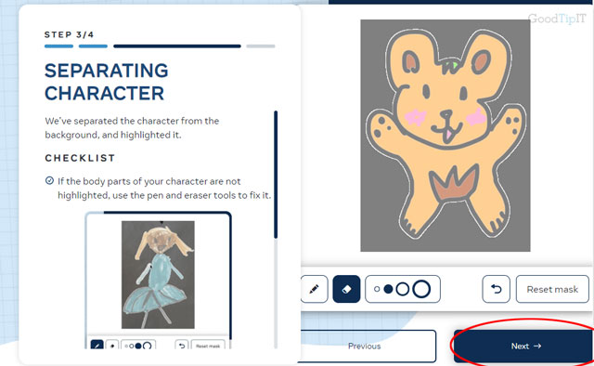Viewport: 594px width, 366px height.
Task: Click the 'SEPARATING CHARACTER' heading
Action: click(x=107, y=82)
